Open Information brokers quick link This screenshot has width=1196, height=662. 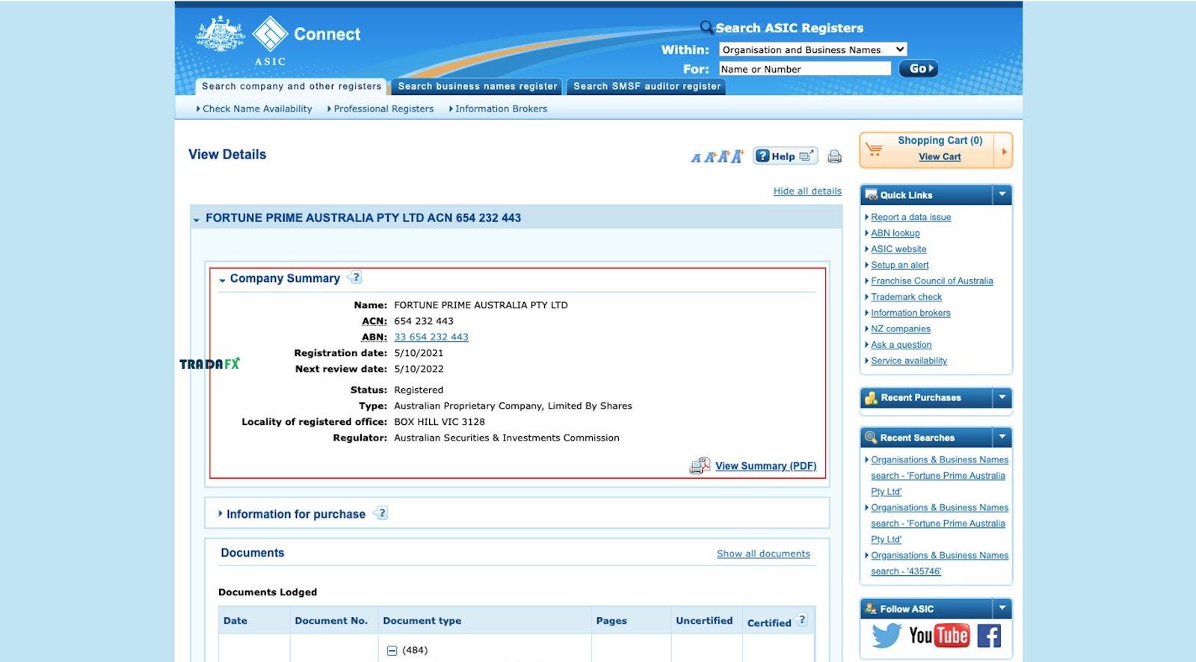pos(910,313)
